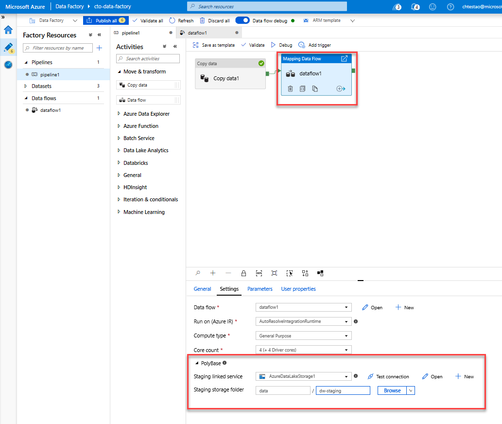The height and width of the screenshot is (424, 502).
Task: Open Staging linked service dropdown
Action: tap(304, 376)
